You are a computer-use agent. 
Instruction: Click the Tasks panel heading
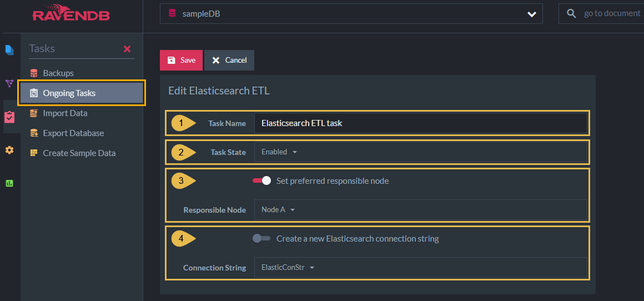pyautogui.click(x=42, y=49)
